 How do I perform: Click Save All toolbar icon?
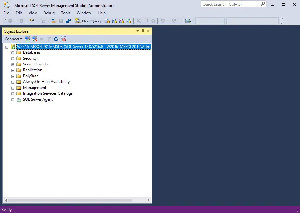click(68, 21)
